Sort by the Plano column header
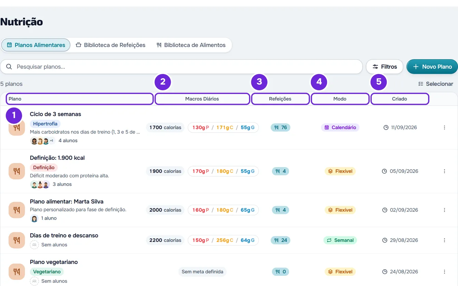Viewport: 458px width, 286px height. click(80, 99)
